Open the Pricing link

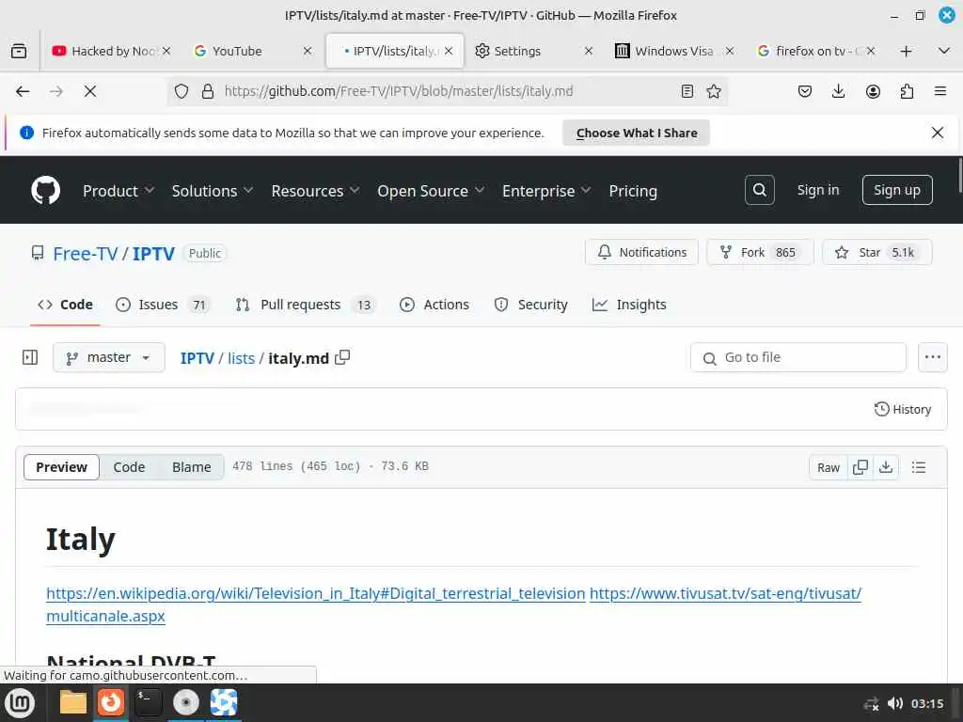click(x=633, y=191)
